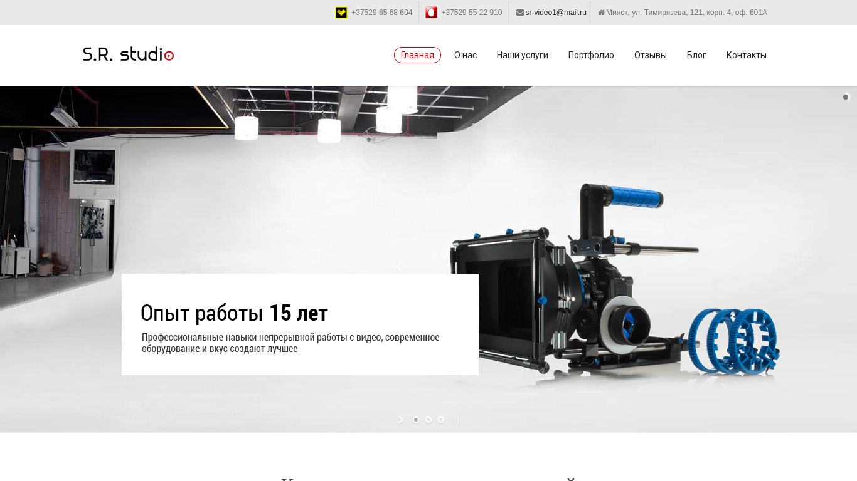857x481 pixels.
Task: Navigate to the Контакты page
Action: (747, 55)
